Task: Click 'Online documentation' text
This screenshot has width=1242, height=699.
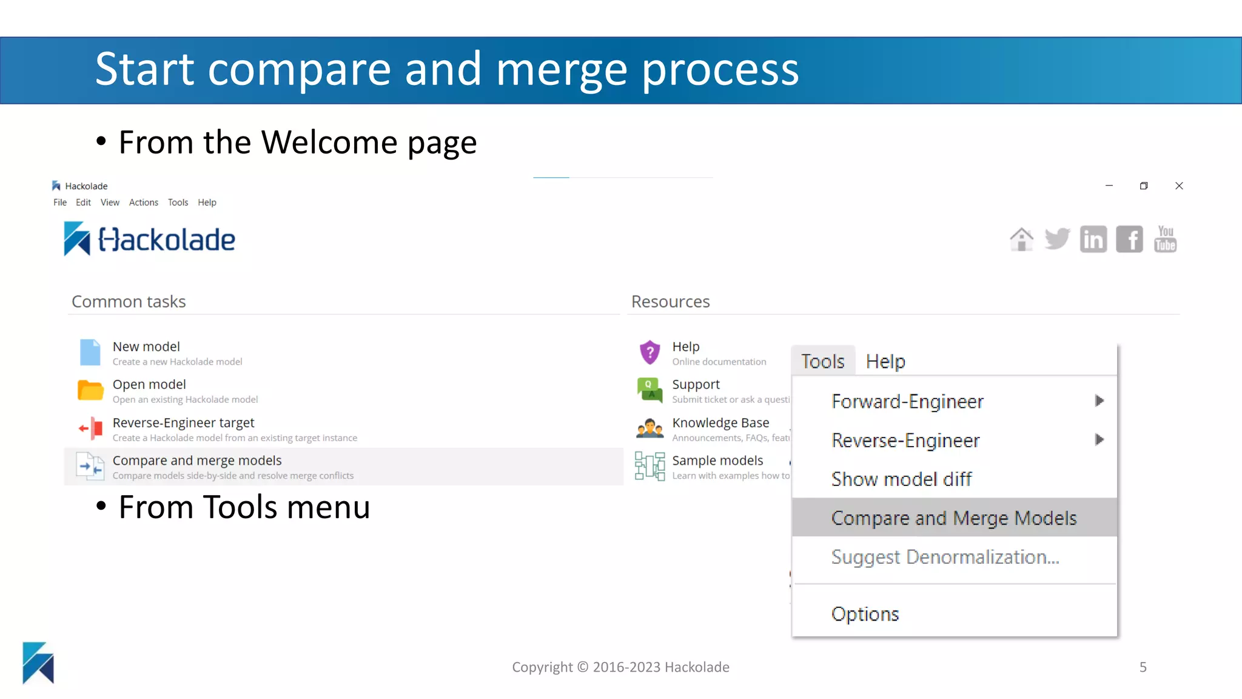Action: coord(719,362)
